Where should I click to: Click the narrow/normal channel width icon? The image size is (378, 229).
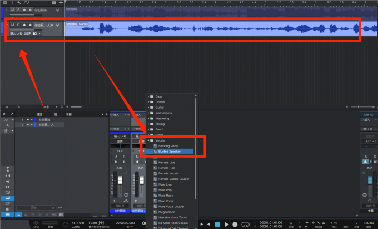coord(7,176)
